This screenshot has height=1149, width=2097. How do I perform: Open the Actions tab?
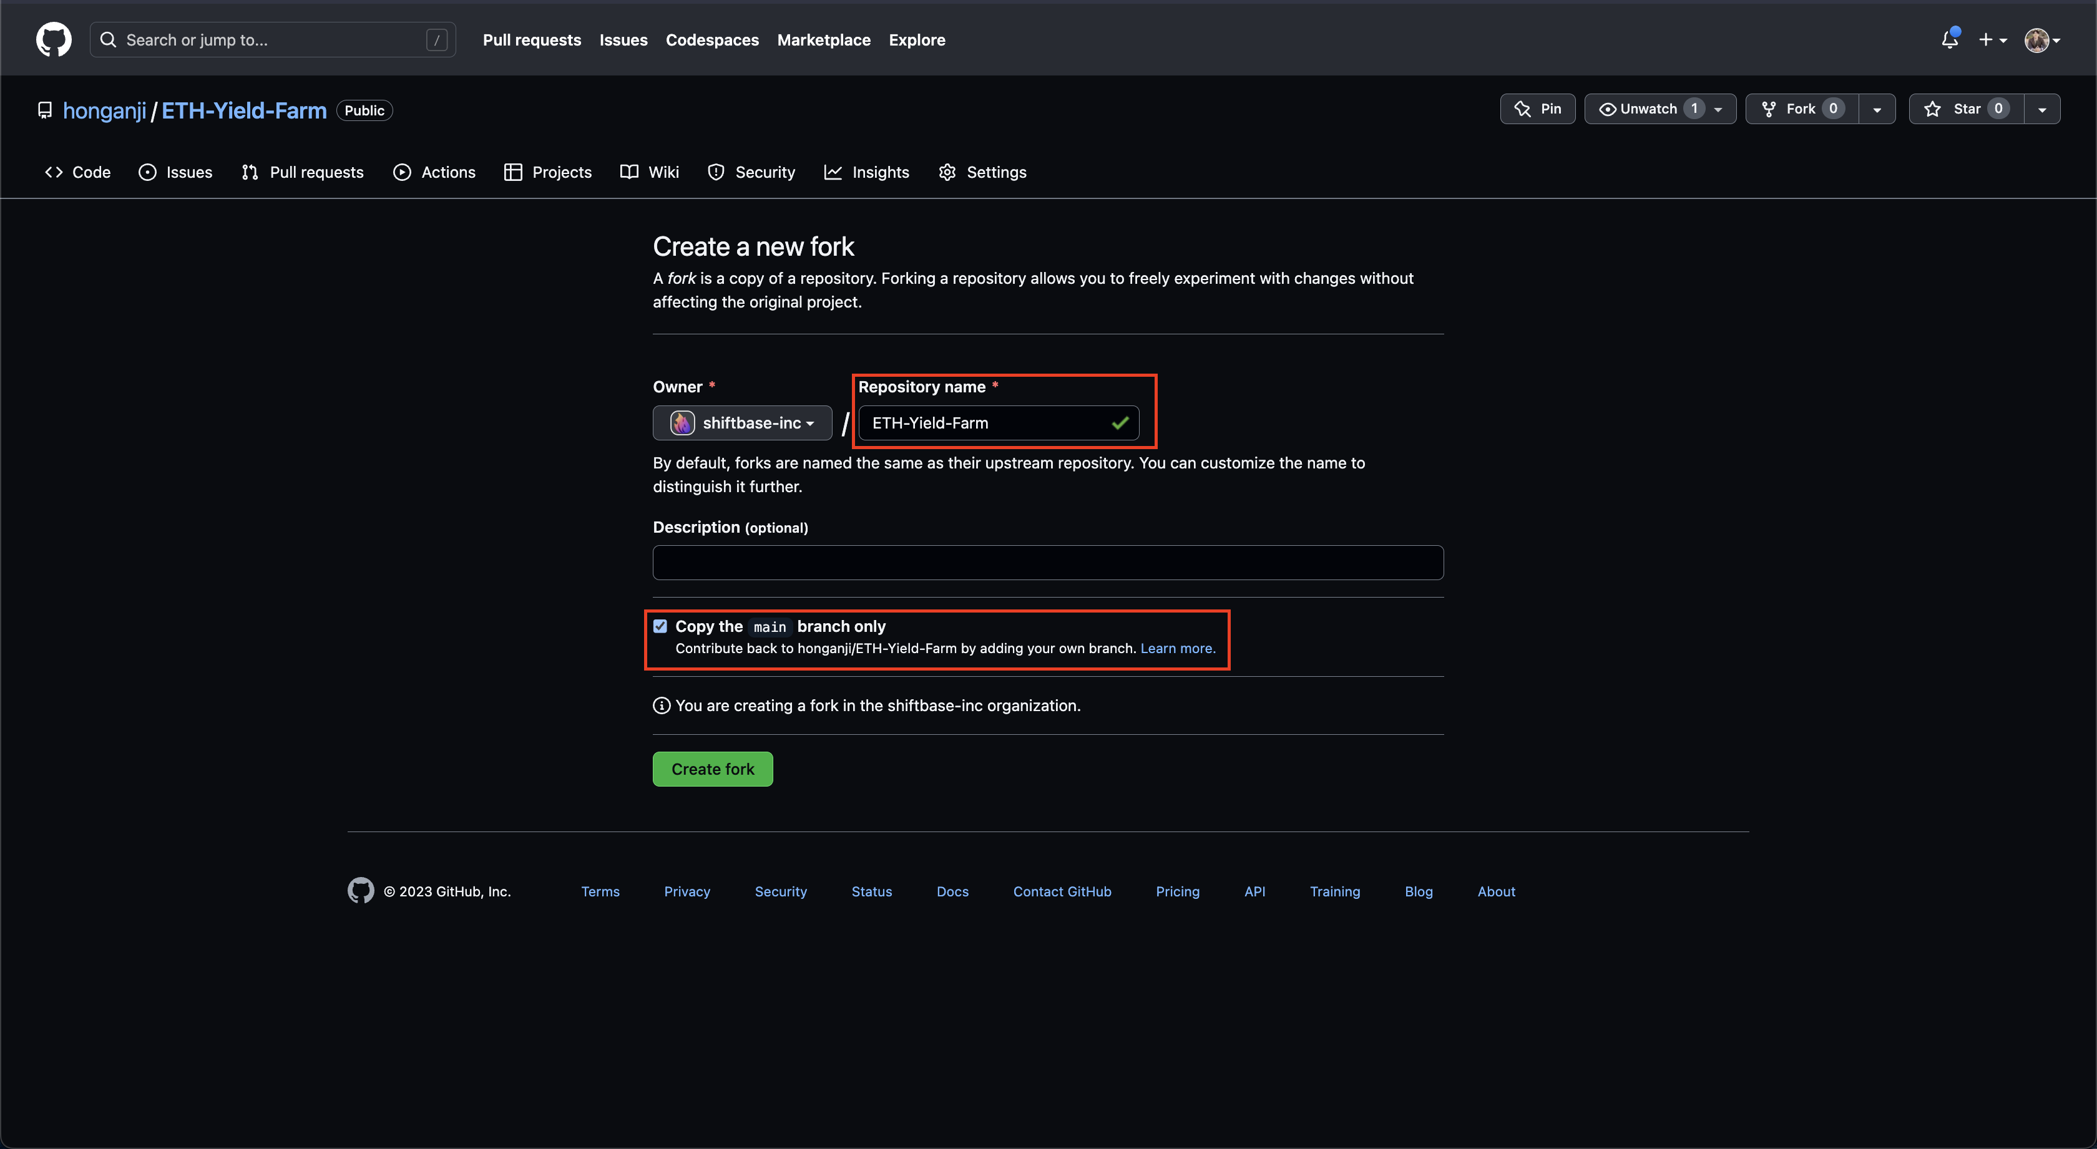[434, 172]
